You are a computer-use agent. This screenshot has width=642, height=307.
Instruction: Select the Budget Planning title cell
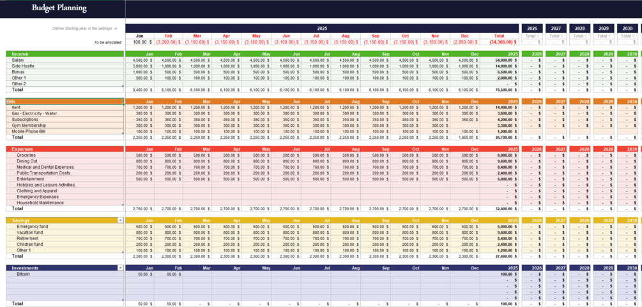pos(59,8)
